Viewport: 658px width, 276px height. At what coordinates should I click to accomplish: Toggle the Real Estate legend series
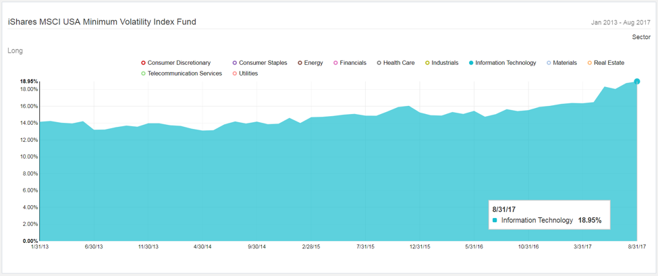605,63
